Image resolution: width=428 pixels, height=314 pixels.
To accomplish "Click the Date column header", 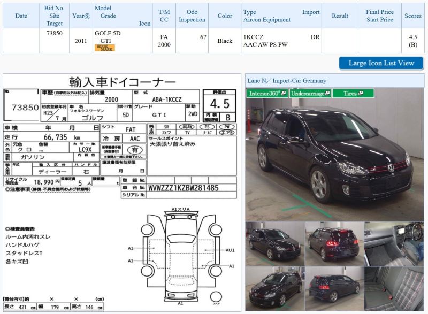I will click(x=21, y=16).
